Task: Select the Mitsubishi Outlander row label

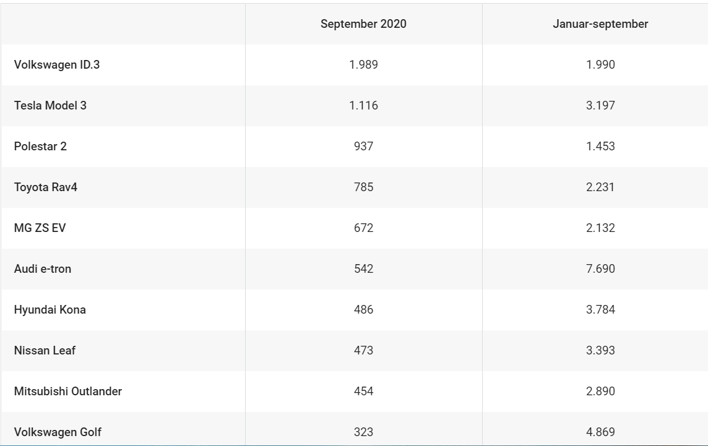Action: pos(67,392)
